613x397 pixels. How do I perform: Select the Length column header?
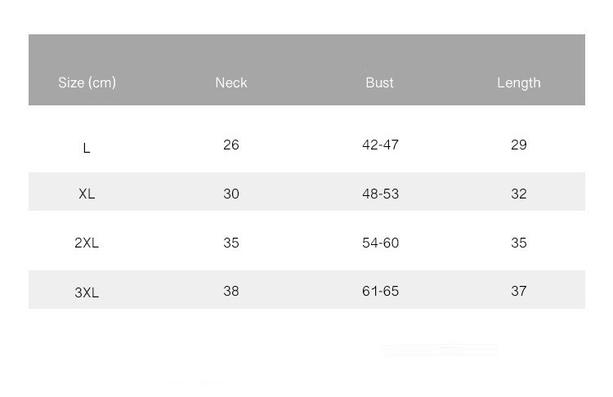click(x=519, y=83)
